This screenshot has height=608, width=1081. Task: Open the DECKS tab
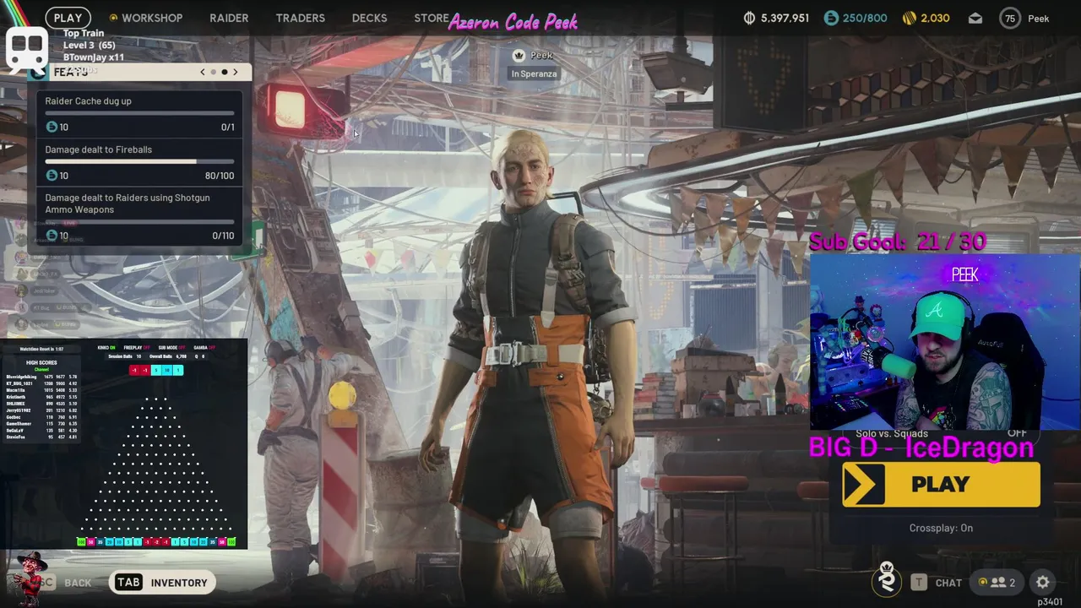tap(369, 18)
